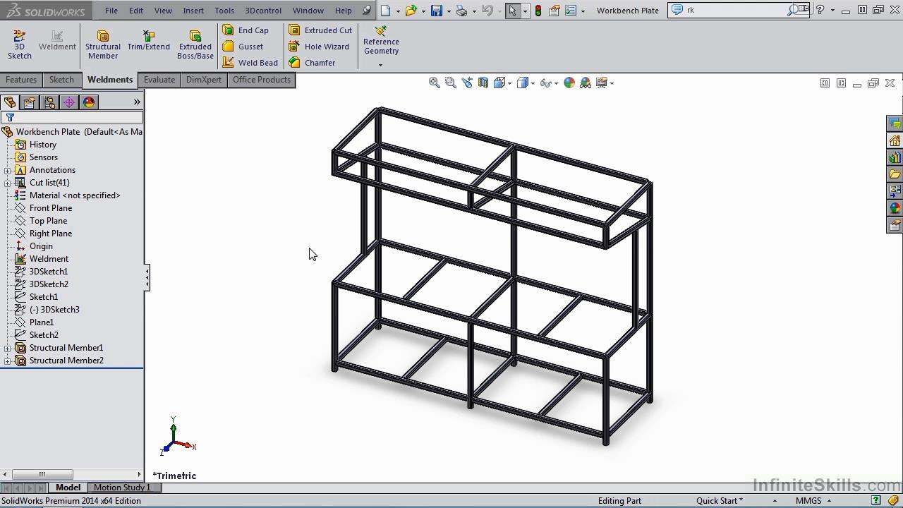Select the Weldment feature in tree
Image resolution: width=903 pixels, height=508 pixels.
coord(49,259)
